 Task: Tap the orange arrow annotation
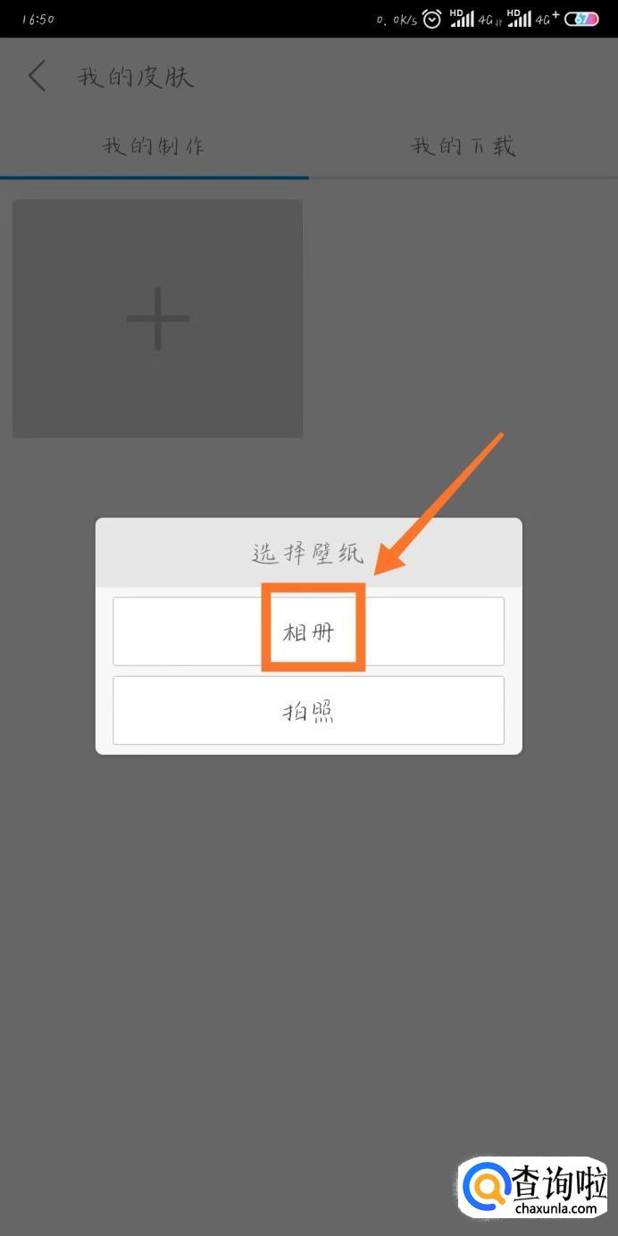[439, 504]
